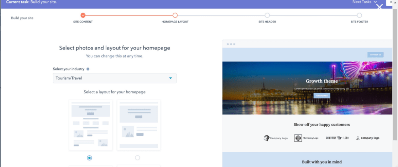Close the site builder with the X icon
This screenshot has width=398, height=167.
point(379,7)
